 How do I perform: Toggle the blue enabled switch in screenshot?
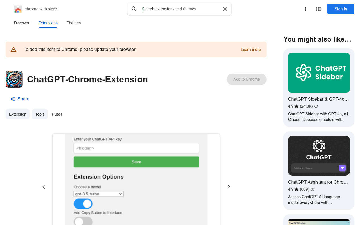click(x=83, y=204)
